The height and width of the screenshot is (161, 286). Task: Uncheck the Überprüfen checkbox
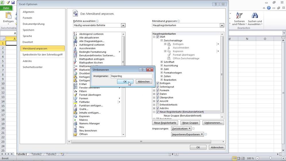click(x=158, y=98)
